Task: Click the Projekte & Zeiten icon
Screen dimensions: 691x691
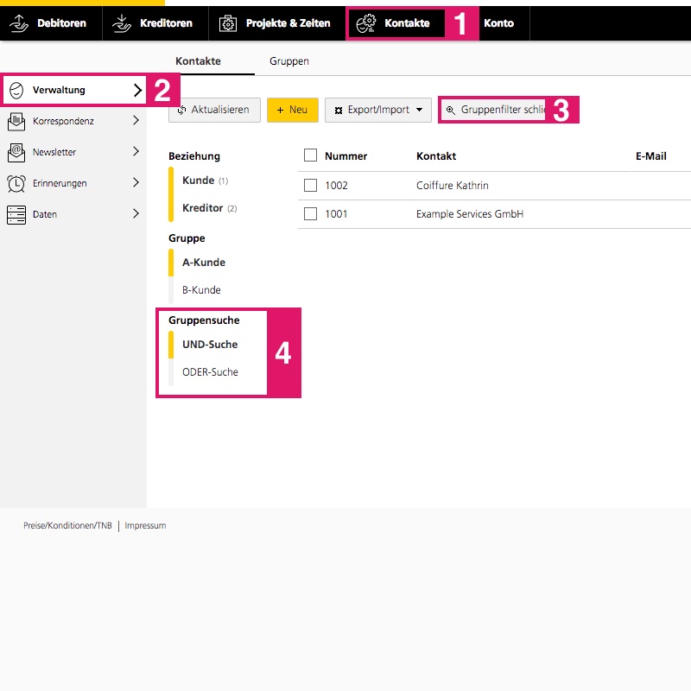Action: click(228, 23)
